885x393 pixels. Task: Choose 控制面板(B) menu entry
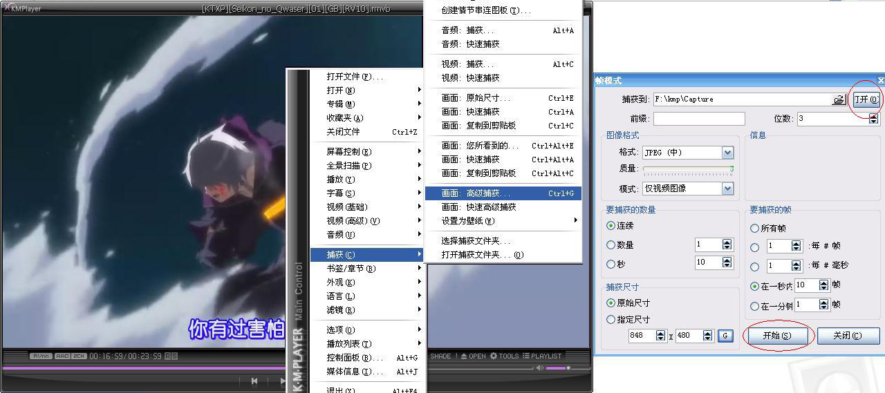coord(366,358)
